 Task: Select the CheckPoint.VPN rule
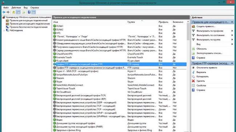[120, 54]
